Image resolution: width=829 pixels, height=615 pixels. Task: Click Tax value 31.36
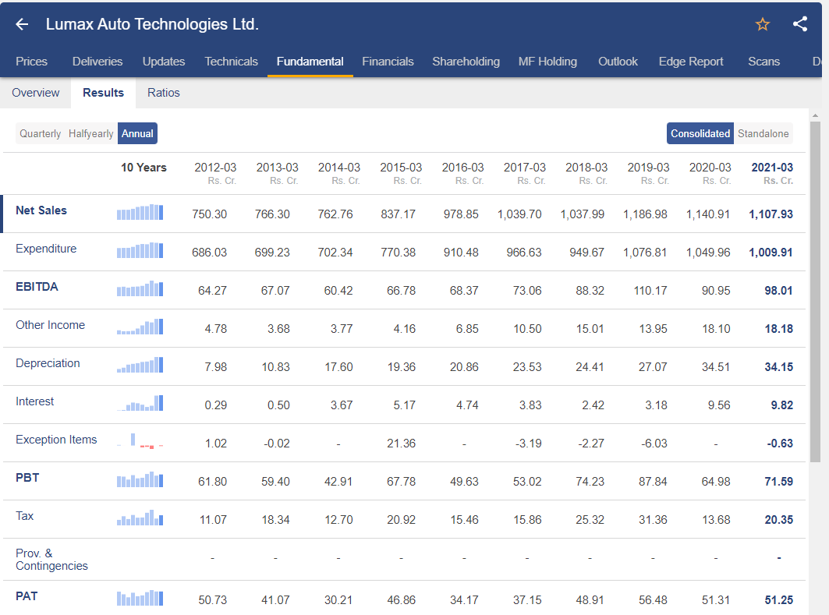click(653, 519)
